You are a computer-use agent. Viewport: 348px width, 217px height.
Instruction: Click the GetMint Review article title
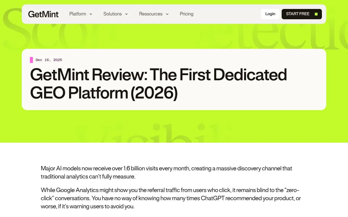(159, 84)
